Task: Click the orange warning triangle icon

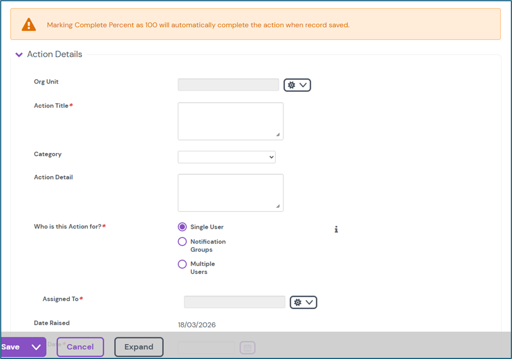Action: tap(29, 24)
